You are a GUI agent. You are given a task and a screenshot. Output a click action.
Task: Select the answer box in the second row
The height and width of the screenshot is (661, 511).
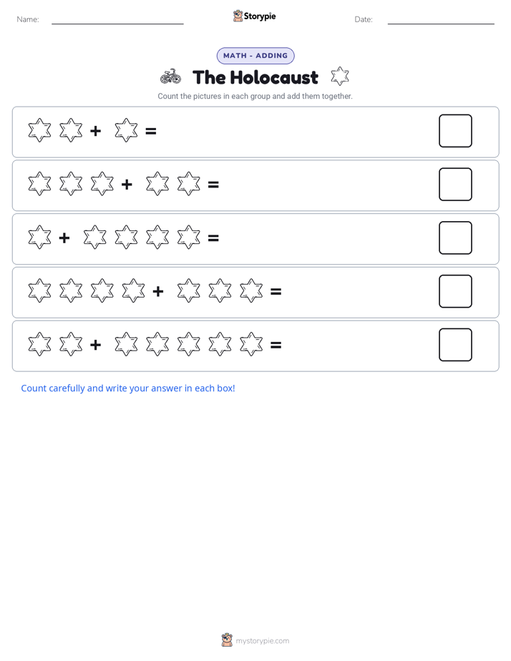click(455, 185)
